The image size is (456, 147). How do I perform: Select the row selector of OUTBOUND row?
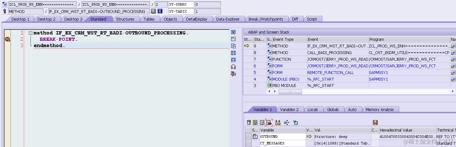pos(248,137)
